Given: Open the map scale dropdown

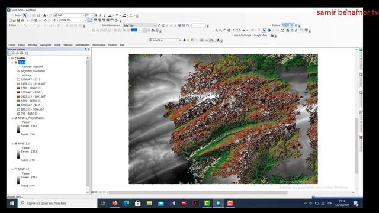Looking at the screenshot, I should click(85, 20).
